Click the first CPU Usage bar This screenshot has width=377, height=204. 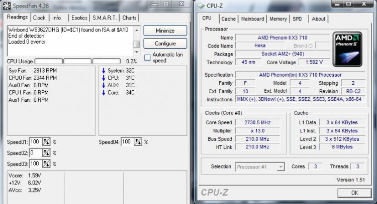pyautogui.click(x=49, y=61)
